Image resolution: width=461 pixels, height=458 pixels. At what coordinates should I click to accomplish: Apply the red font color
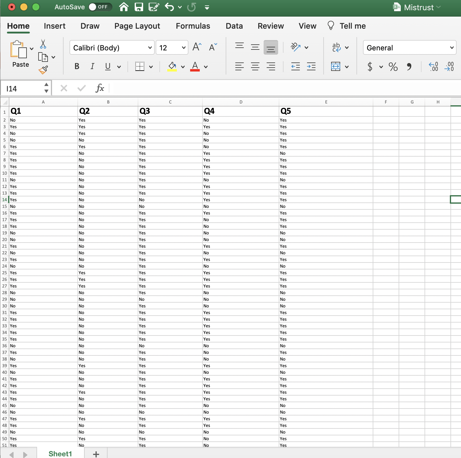pyautogui.click(x=195, y=66)
